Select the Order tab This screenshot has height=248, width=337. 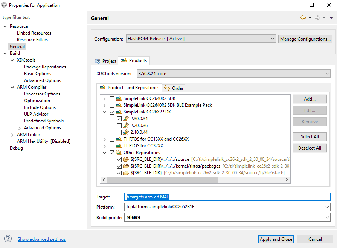[174, 88]
